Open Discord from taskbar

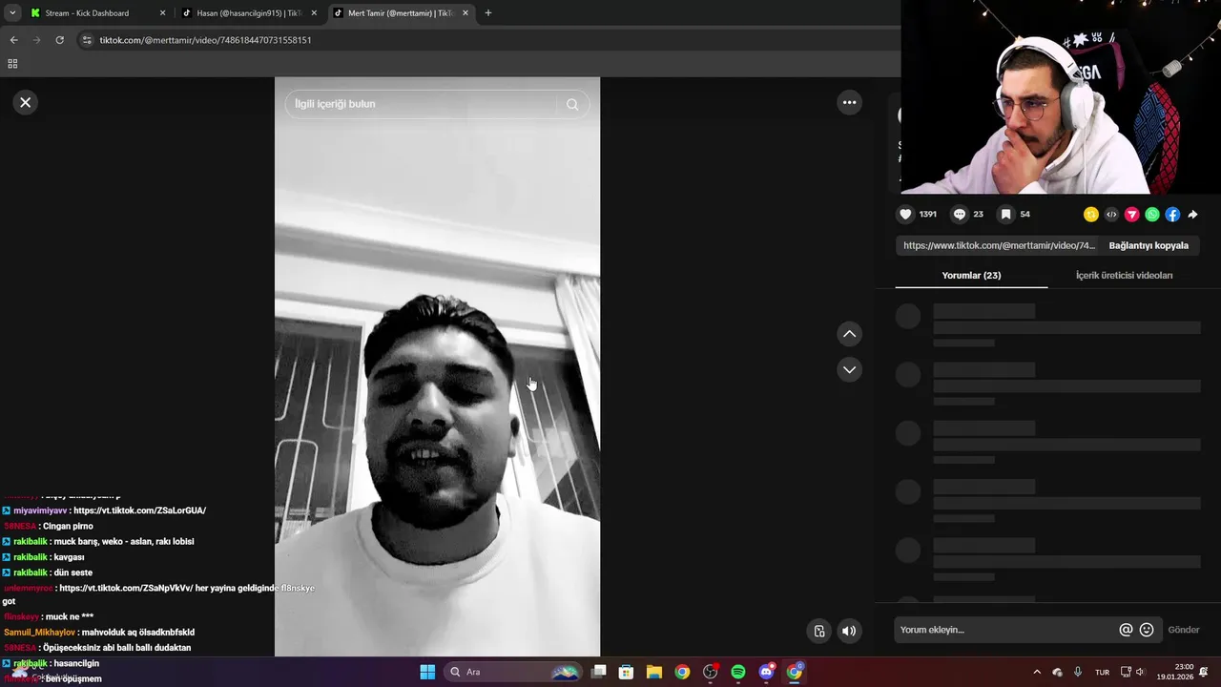766,672
